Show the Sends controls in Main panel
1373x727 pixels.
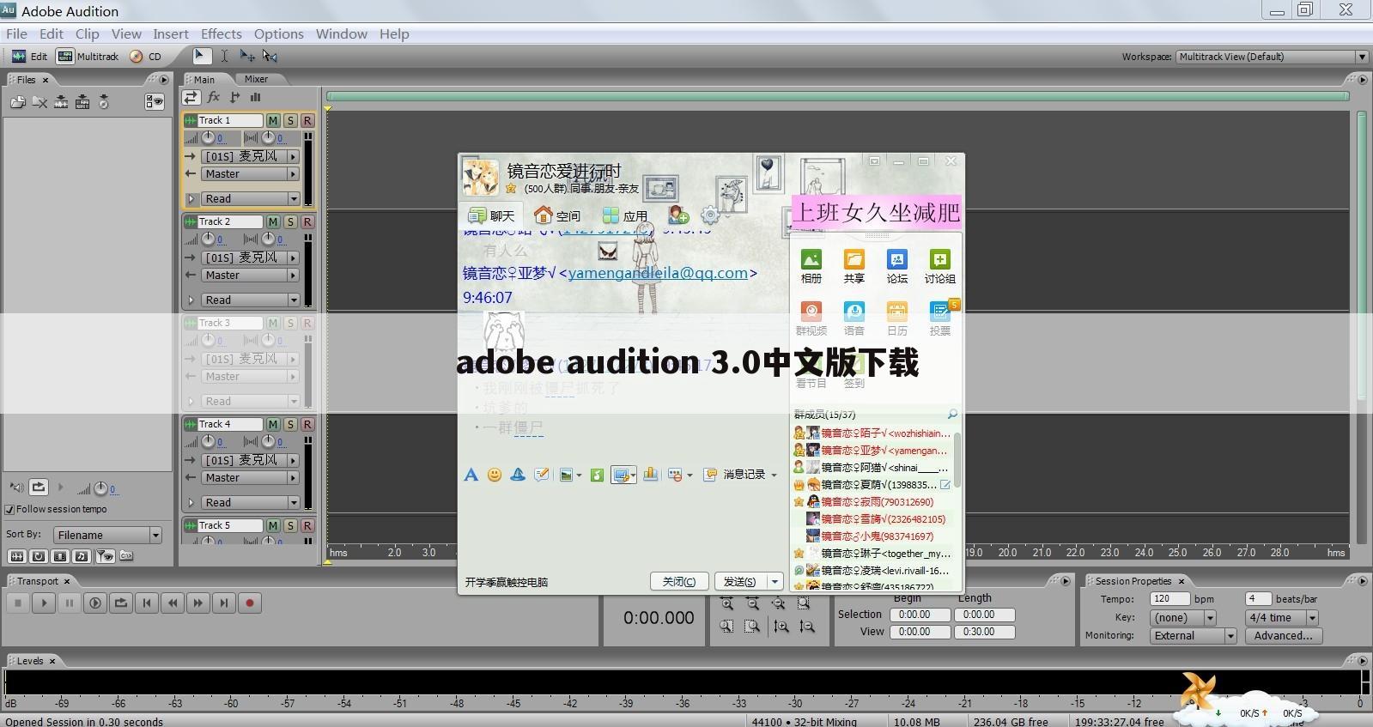pos(235,98)
